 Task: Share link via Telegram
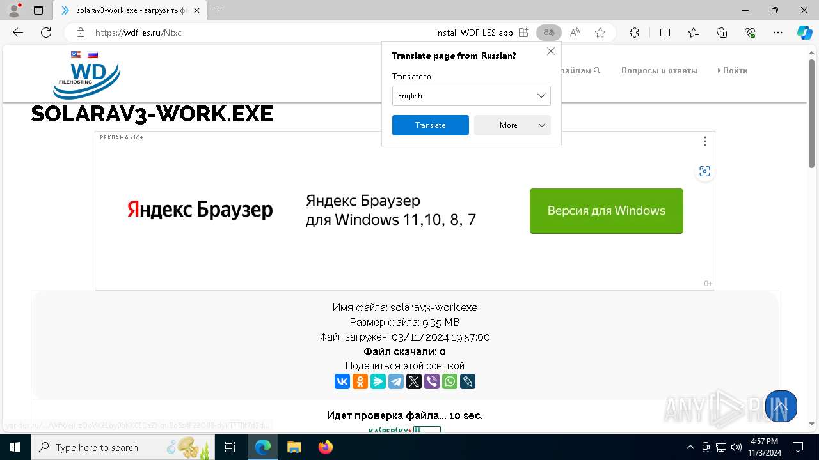tap(396, 381)
